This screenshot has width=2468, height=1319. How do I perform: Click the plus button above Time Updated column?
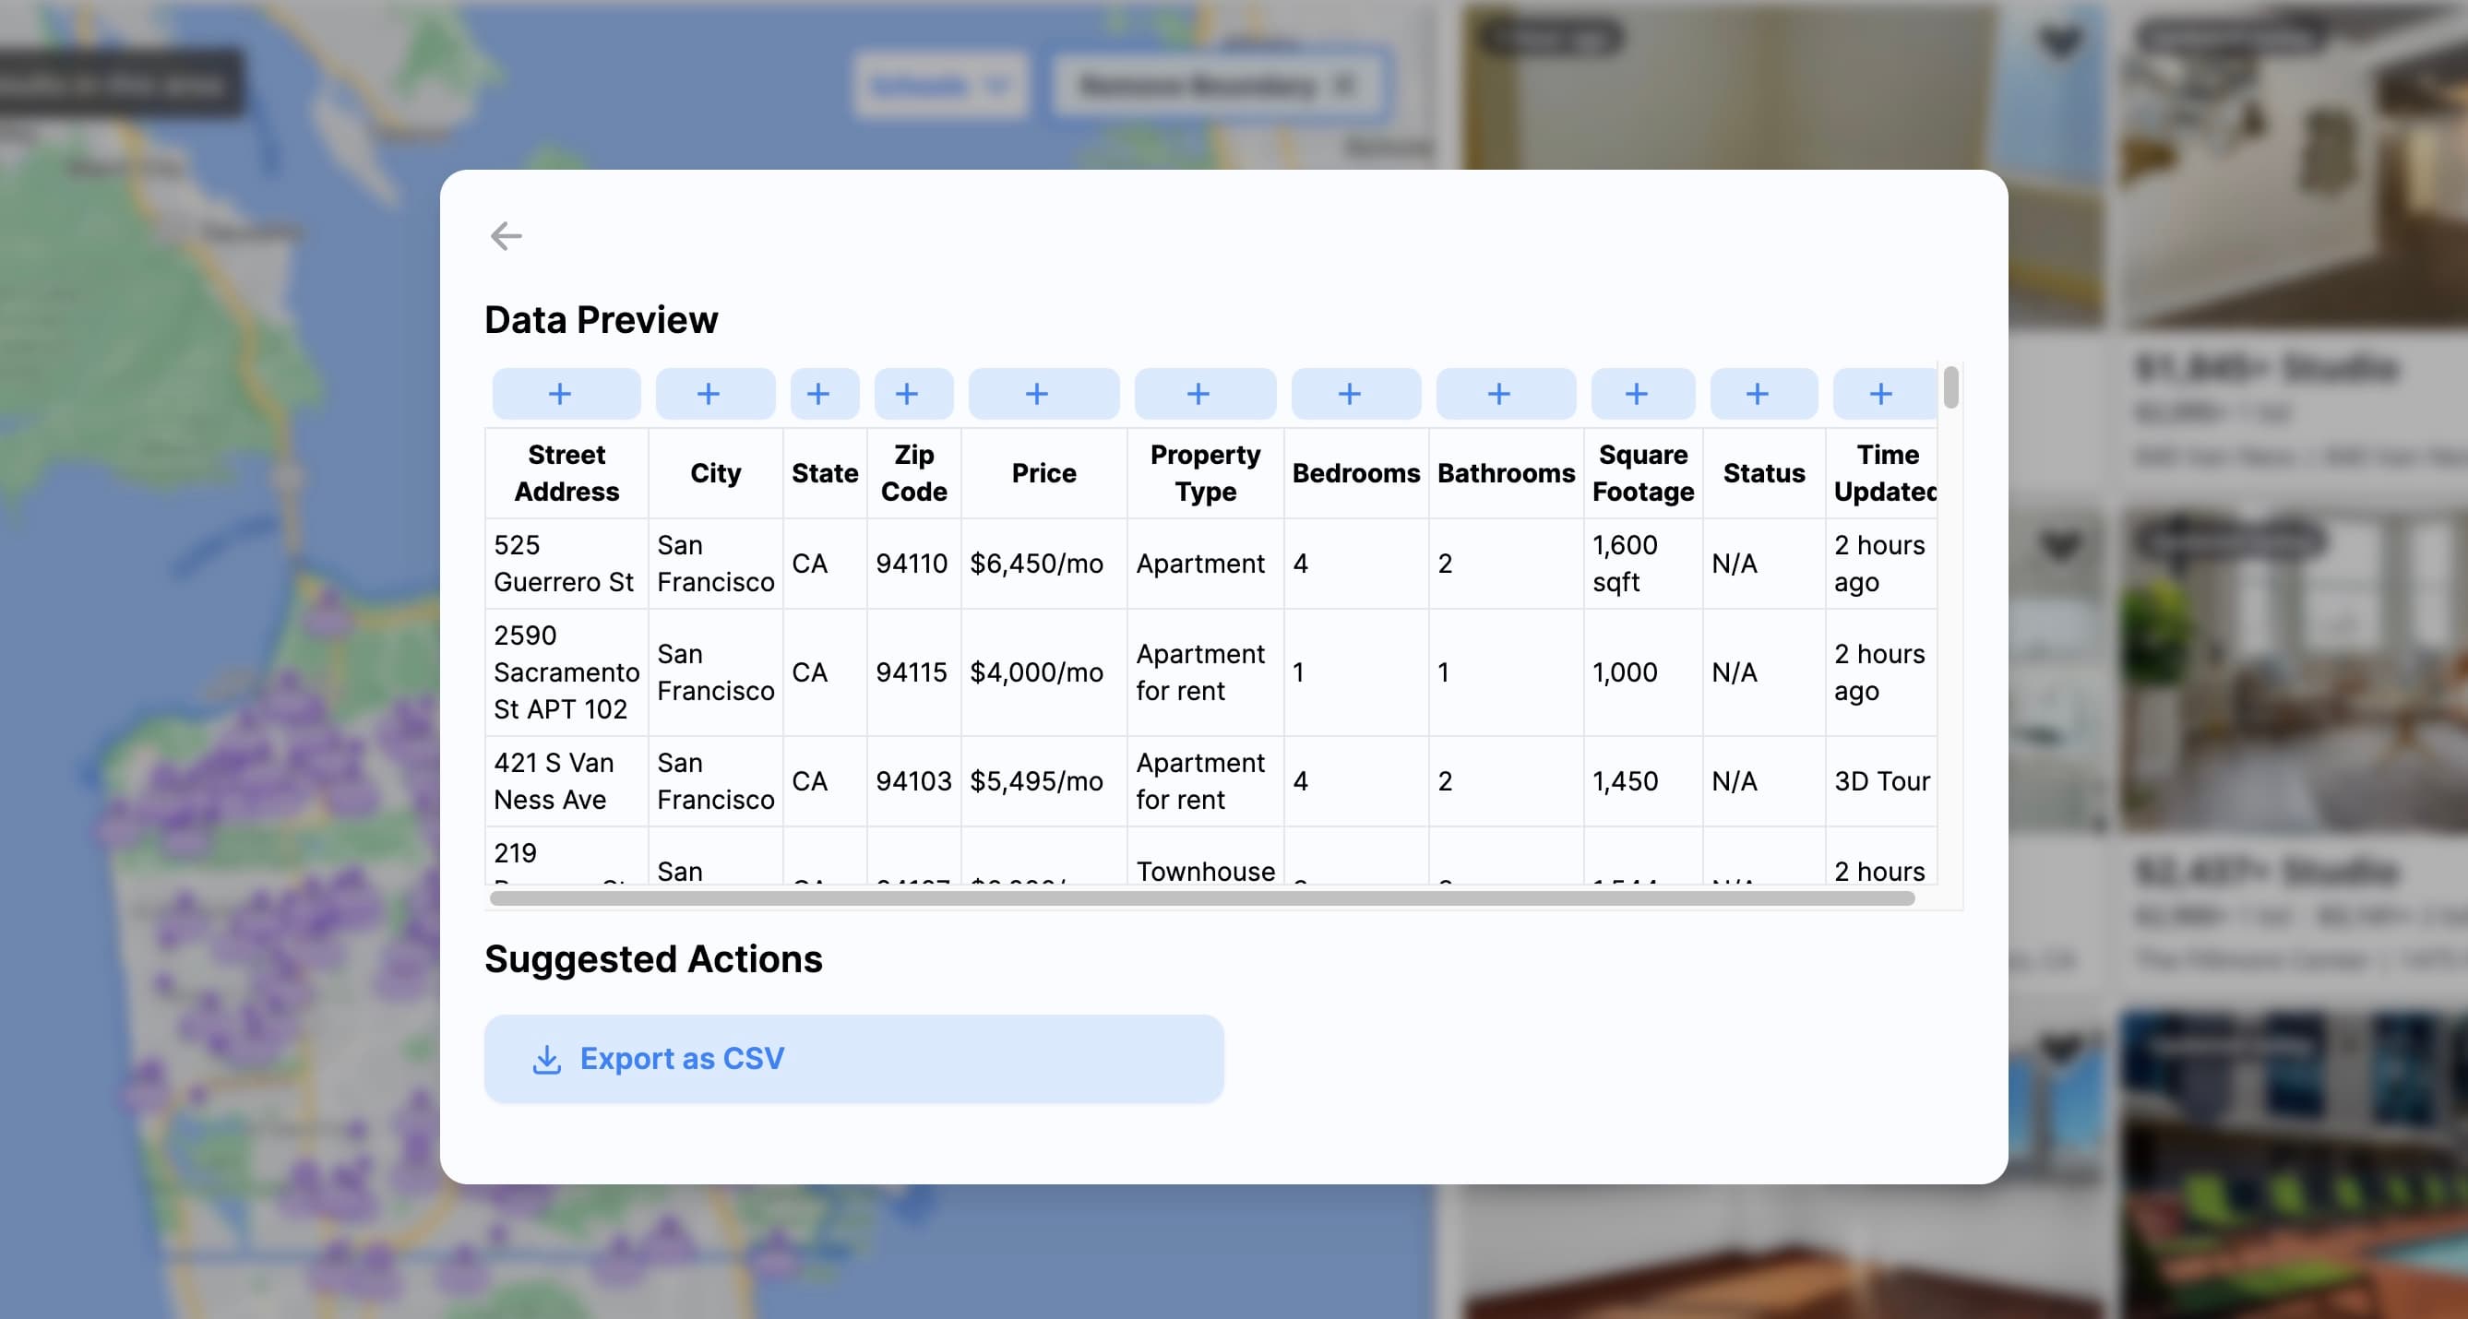[x=1884, y=394]
